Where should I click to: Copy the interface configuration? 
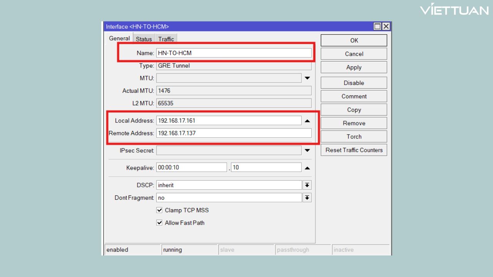(353, 109)
